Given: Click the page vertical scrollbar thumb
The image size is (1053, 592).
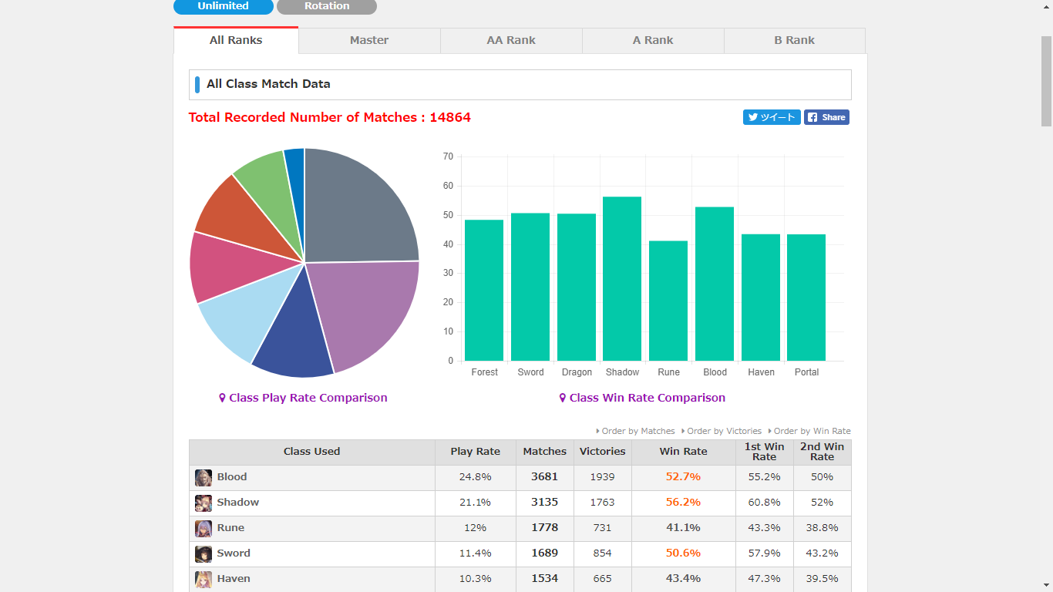Looking at the screenshot, I should pyautogui.click(x=1046, y=80).
